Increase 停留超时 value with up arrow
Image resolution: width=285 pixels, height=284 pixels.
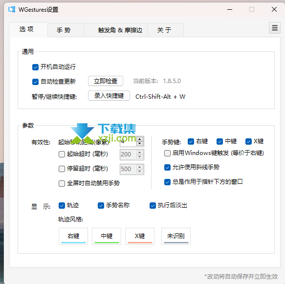pos(140,167)
